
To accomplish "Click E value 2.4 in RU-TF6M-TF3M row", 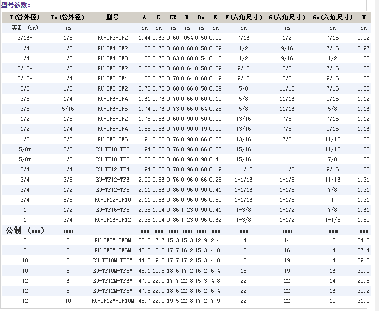I will point(215,240).
